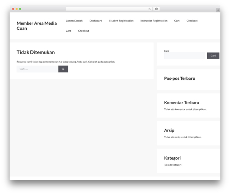The width and height of the screenshot is (230, 194).
Task: Open Cart in first menu row
Action: click(x=177, y=21)
